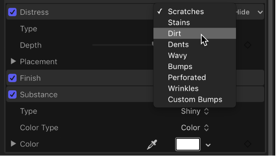Disable the Distress checkbox
Image resolution: width=276 pixels, height=156 pixels.
tap(12, 12)
